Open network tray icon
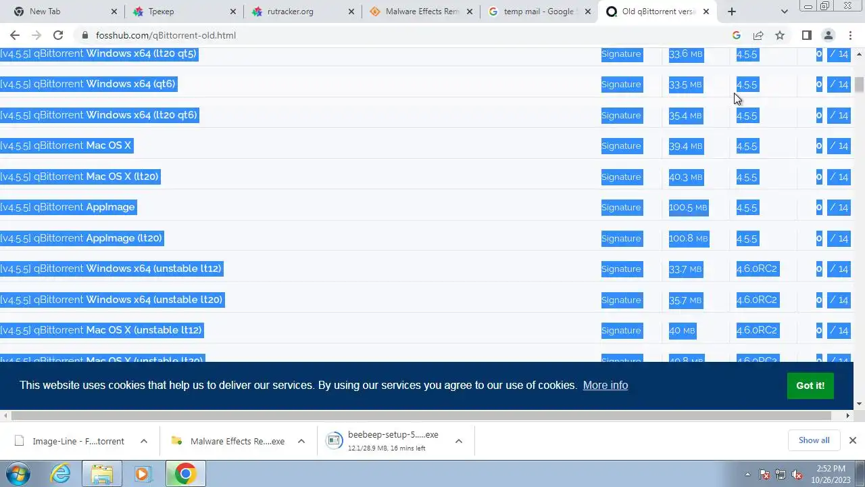865x487 pixels. coord(781,475)
